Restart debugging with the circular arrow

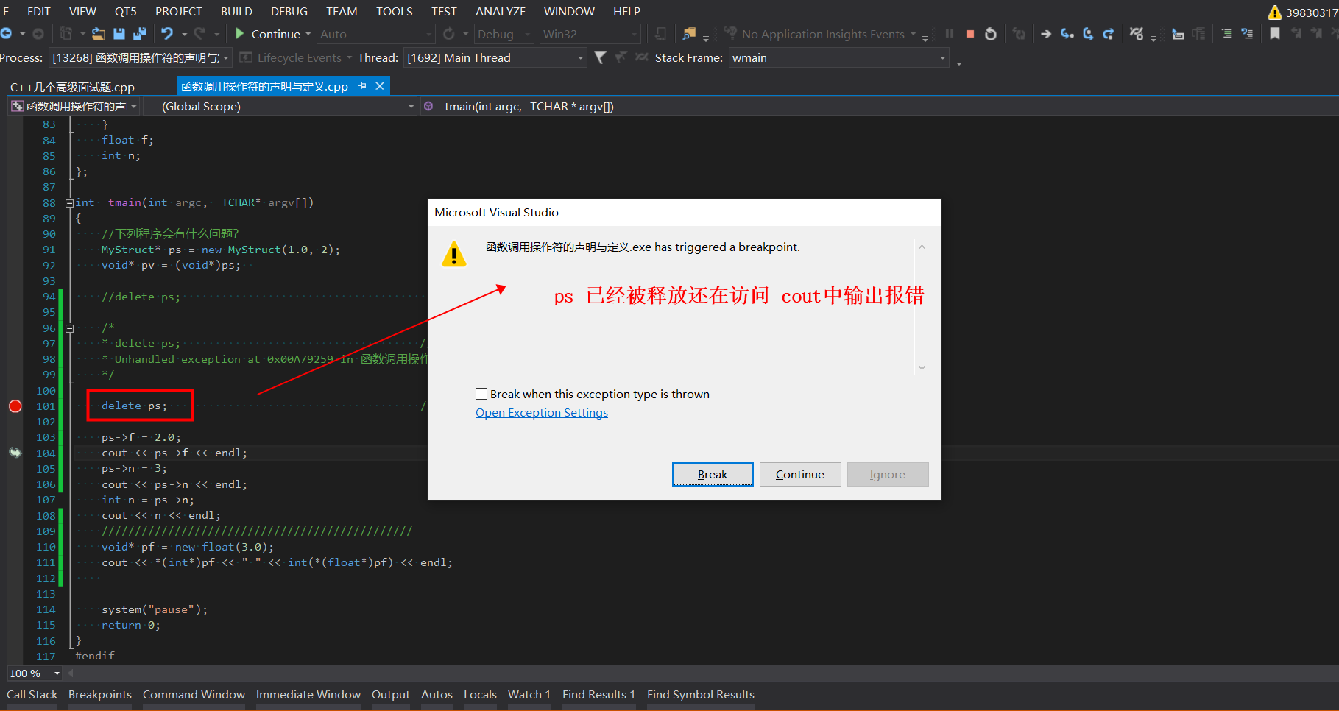pyautogui.click(x=991, y=34)
